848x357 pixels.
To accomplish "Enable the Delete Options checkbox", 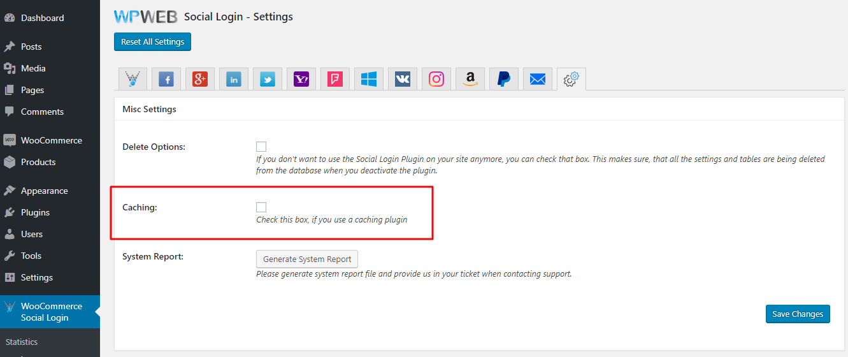I will [261, 147].
